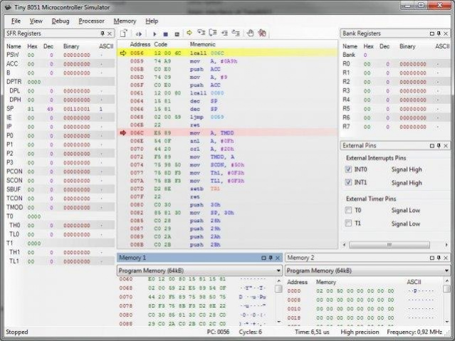The image size is (455, 341).
Task: Select the mov SCON, #50h instruction
Action: coord(228,165)
